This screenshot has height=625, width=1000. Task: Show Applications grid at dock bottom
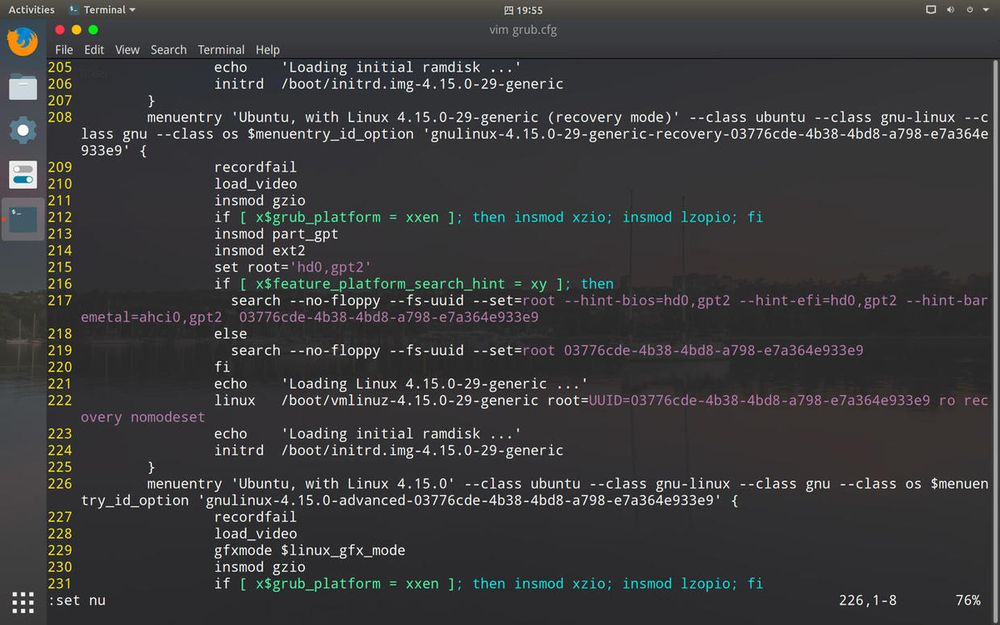tap(23, 602)
